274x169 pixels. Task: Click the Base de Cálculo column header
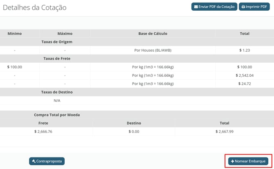[153, 33]
